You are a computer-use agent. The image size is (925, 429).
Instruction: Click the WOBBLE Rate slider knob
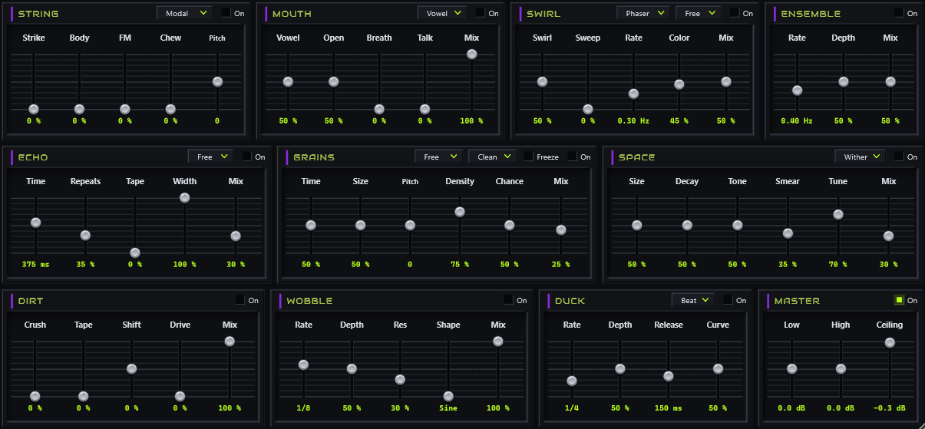(x=303, y=365)
